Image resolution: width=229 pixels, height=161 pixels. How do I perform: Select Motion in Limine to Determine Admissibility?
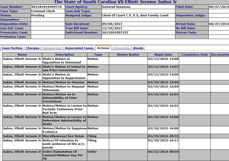click(64, 120)
